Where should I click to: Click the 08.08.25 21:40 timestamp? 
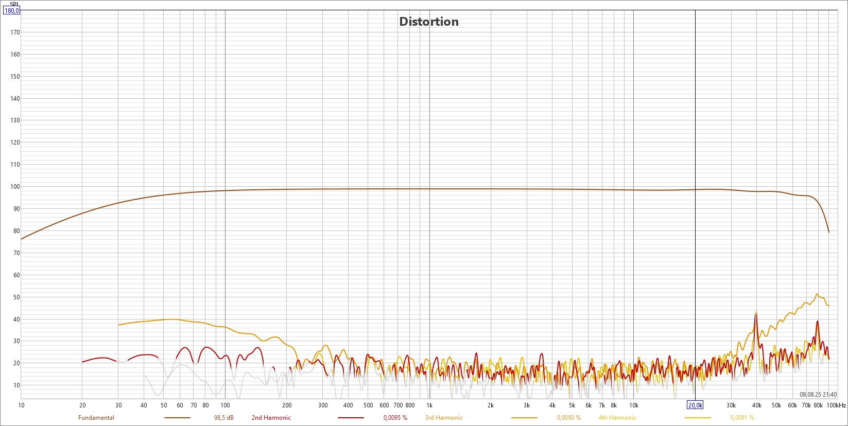[818, 395]
